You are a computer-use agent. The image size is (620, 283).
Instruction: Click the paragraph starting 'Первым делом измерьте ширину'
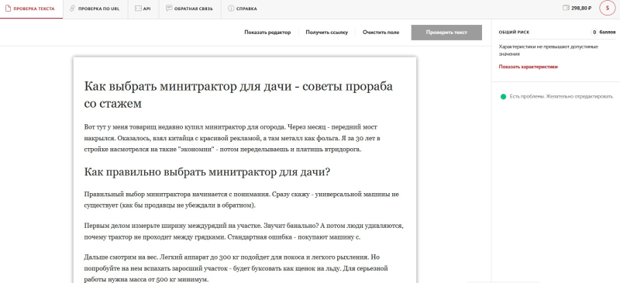pos(243,232)
